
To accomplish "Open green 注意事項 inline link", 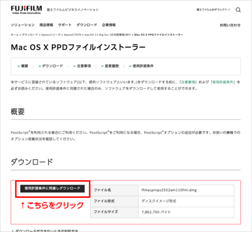I will [188, 82].
